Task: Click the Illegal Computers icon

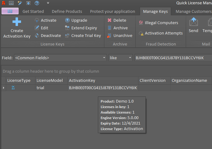Action: pyautogui.click(x=141, y=23)
